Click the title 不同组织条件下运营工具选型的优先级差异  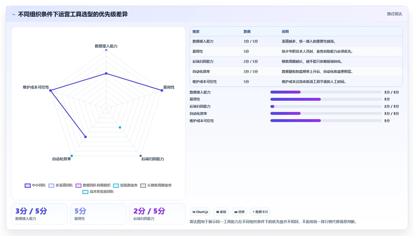[73, 14]
